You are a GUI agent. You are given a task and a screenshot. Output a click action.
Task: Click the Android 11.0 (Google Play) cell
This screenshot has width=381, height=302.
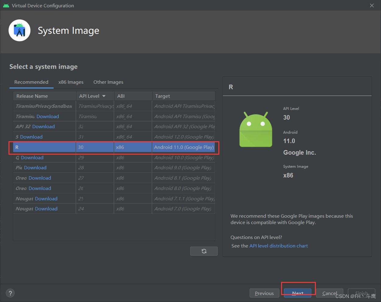(x=184, y=147)
